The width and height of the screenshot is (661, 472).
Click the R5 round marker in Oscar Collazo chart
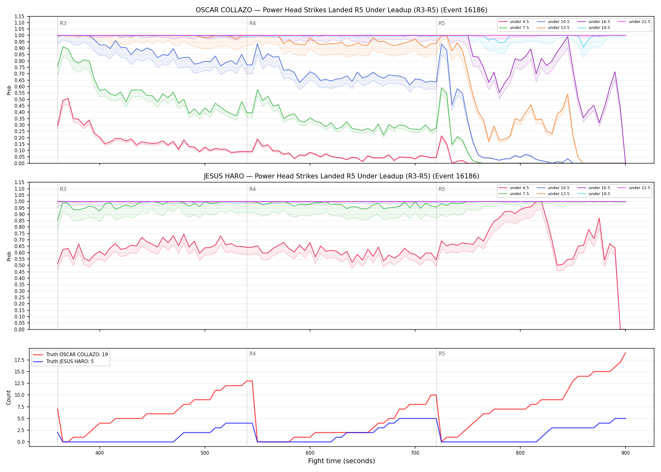[x=442, y=23]
